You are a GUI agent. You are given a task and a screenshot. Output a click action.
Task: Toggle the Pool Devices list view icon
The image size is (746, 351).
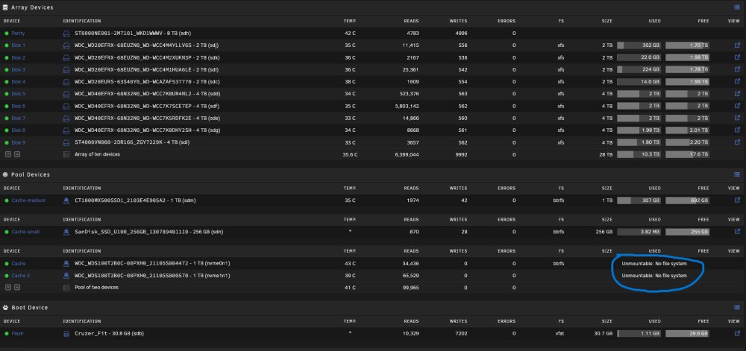737,174
